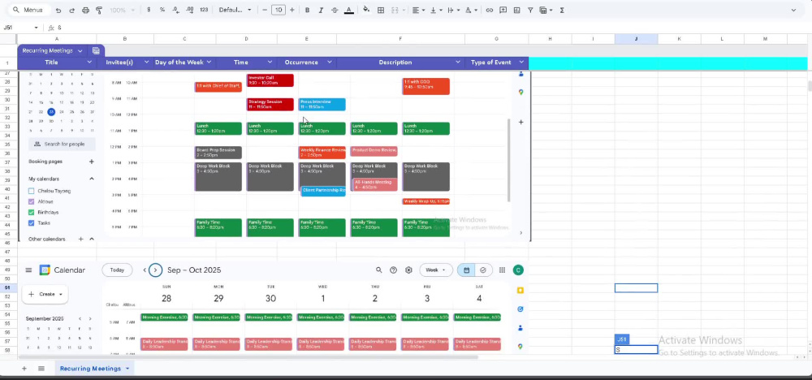
Task: Toggle Bold formatting
Action: coord(307,10)
